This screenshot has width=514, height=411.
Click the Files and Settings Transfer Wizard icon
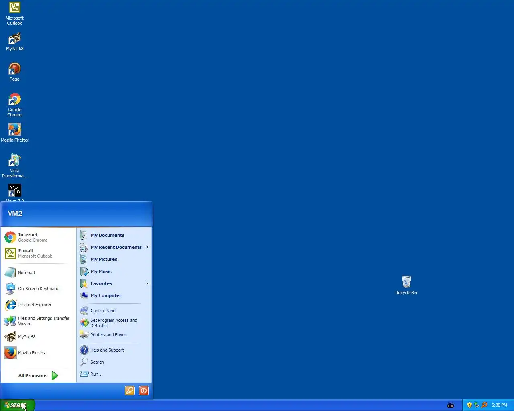click(10, 321)
